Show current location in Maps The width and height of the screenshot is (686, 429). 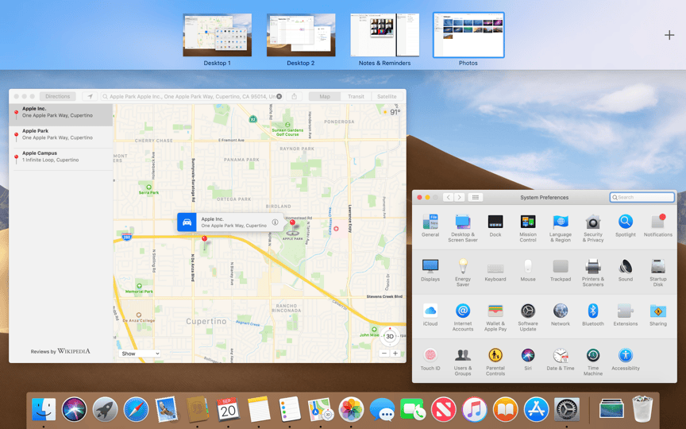(90, 96)
